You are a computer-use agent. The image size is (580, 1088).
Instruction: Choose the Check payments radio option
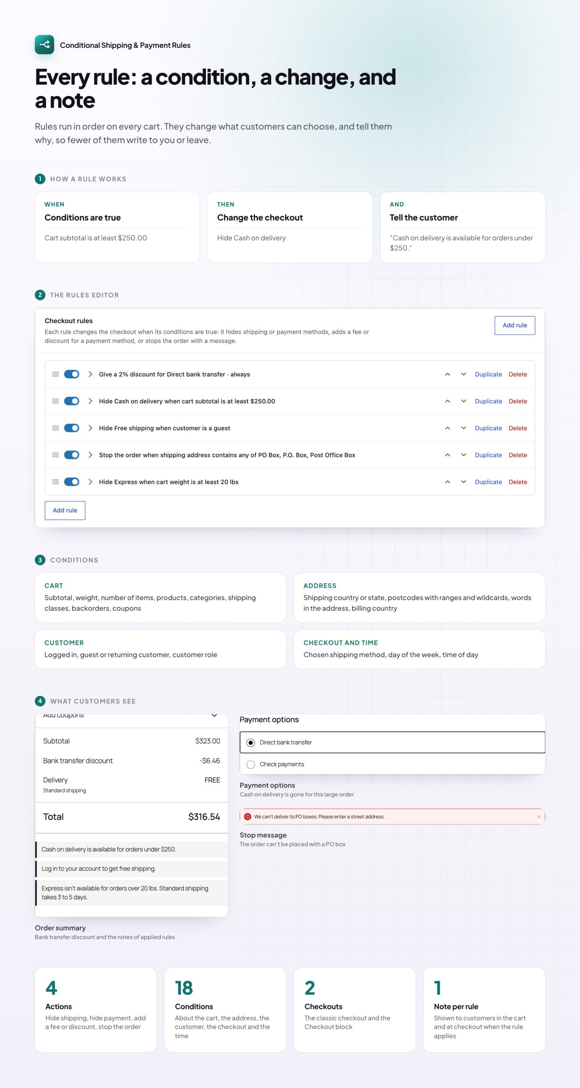pos(251,764)
